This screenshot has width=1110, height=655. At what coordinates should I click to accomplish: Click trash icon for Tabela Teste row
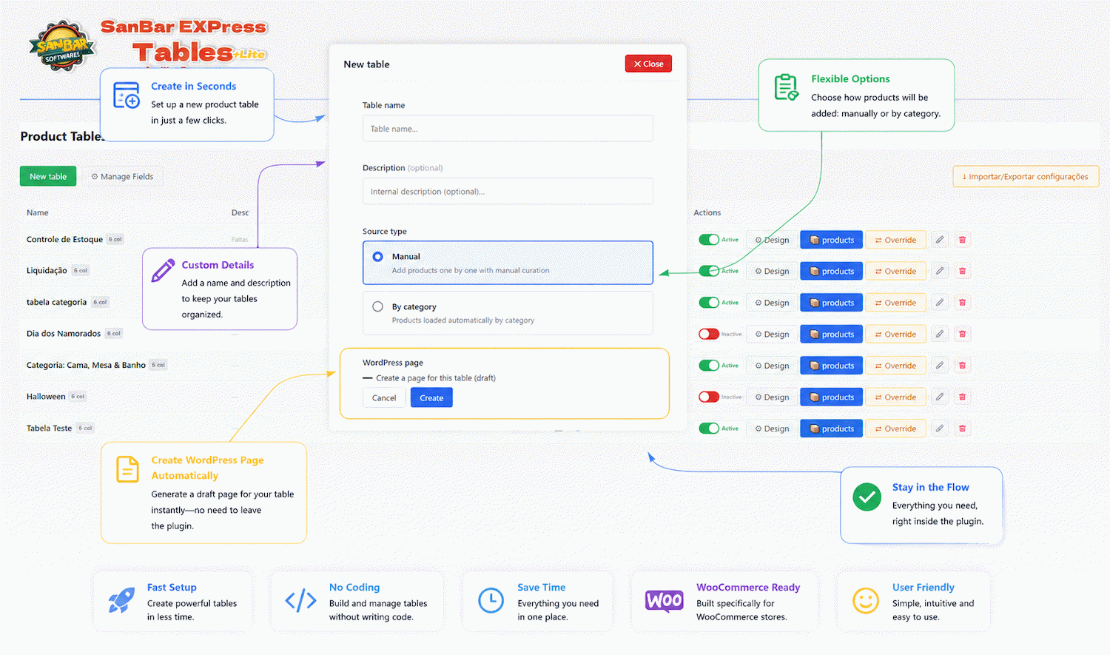(x=962, y=429)
